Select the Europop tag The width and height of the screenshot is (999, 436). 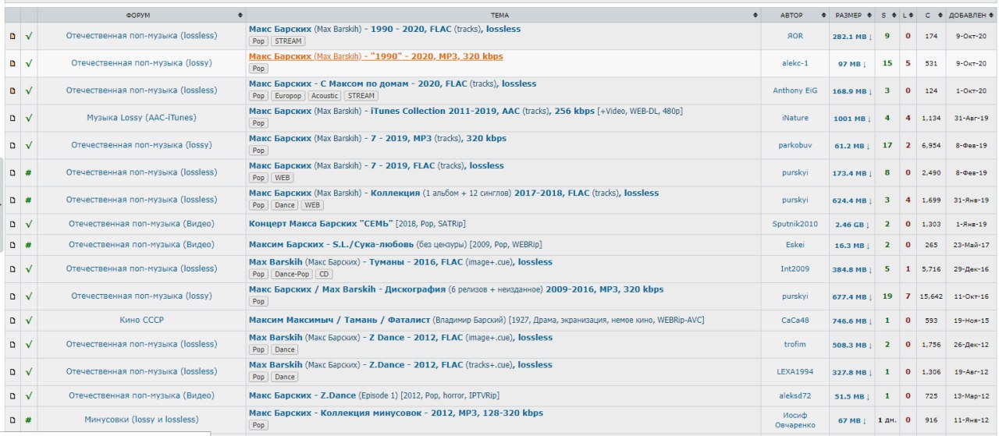point(288,96)
